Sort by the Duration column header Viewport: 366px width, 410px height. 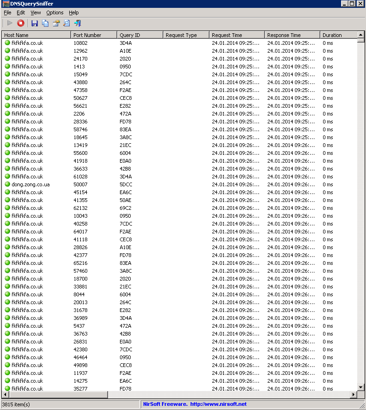pos(338,35)
